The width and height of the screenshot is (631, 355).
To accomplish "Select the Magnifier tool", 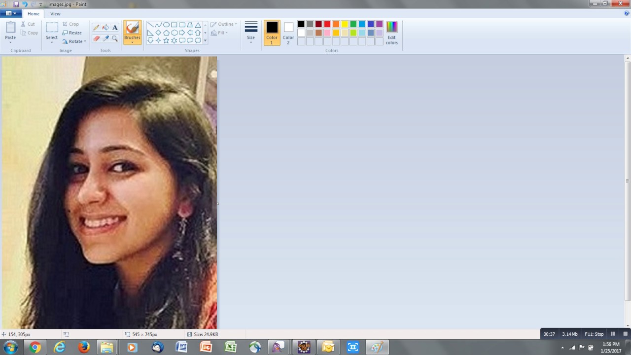I will [x=115, y=38].
